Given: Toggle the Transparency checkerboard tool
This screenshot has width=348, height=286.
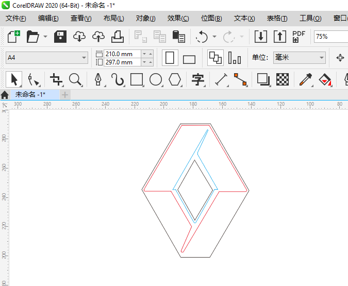Looking at the screenshot, I should [x=282, y=79].
